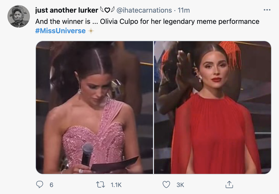
Task: Open the 11m timestamp link
Action: (x=184, y=10)
